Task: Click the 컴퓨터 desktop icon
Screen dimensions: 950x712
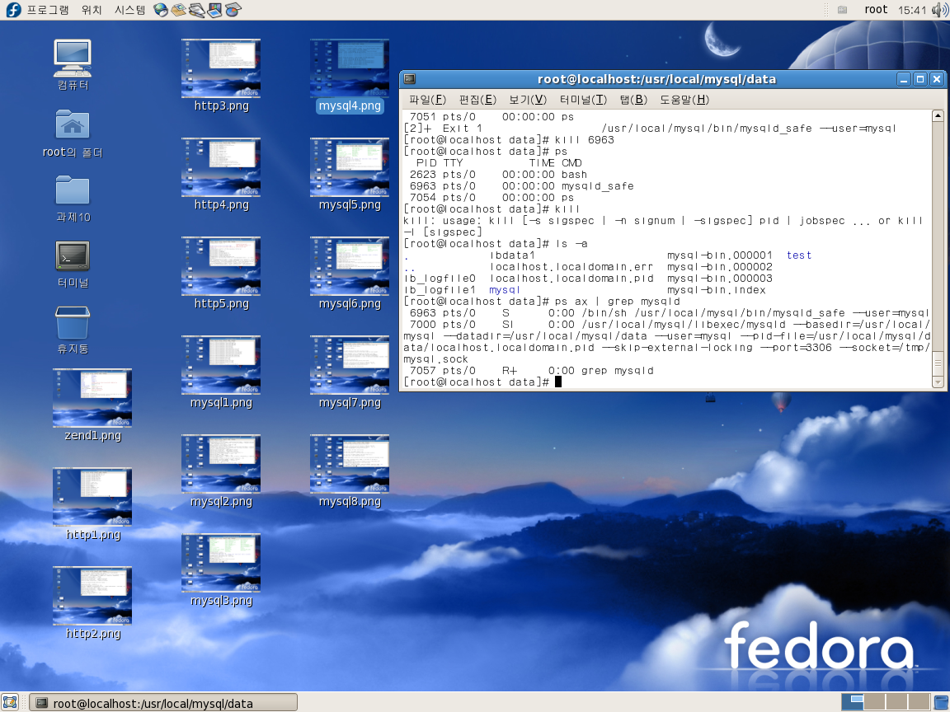Action: pyautogui.click(x=73, y=58)
